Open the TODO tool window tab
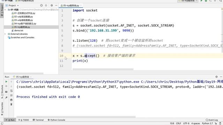The image size is (223, 125). tap(24, 120)
